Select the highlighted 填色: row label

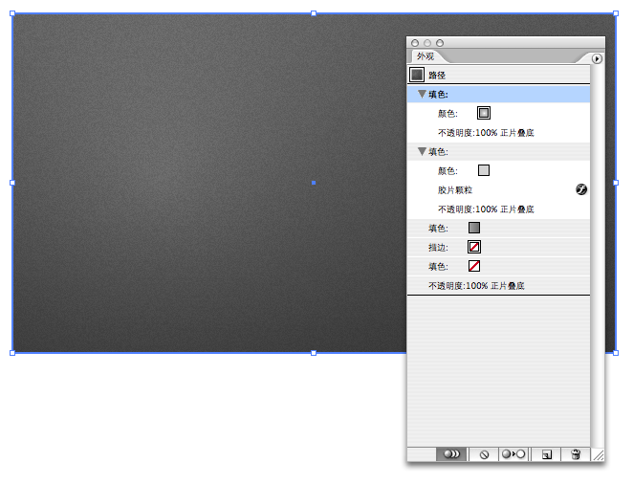pos(439,95)
